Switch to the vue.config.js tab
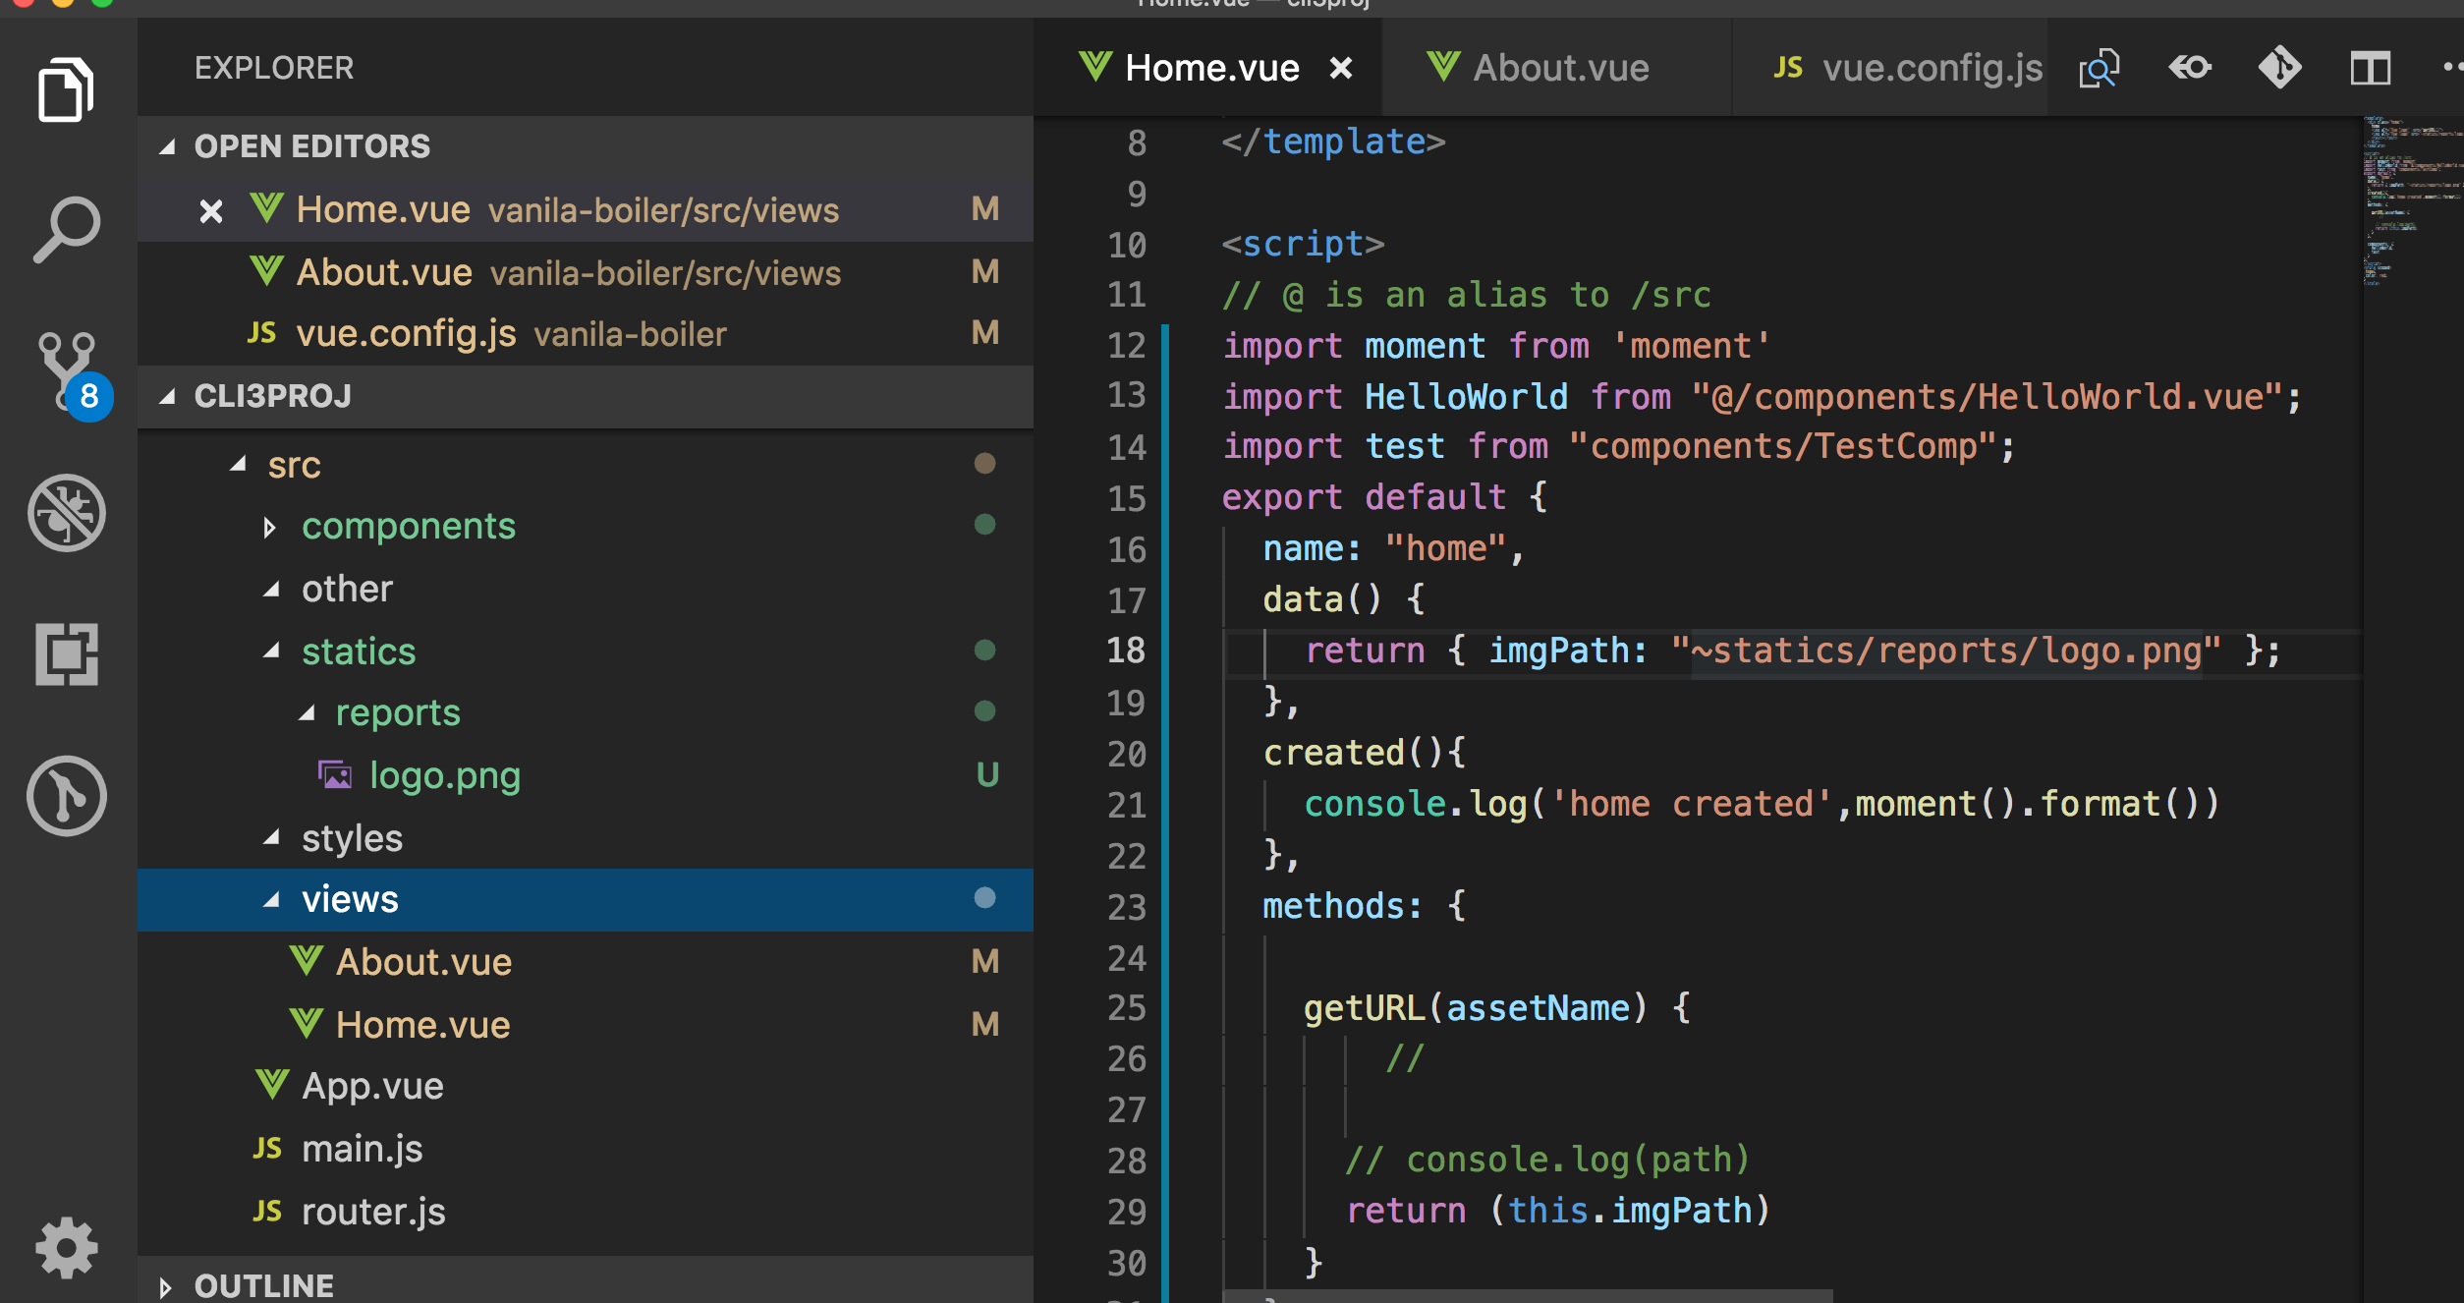Viewport: 2464px width, 1303px height. pyautogui.click(x=1931, y=69)
